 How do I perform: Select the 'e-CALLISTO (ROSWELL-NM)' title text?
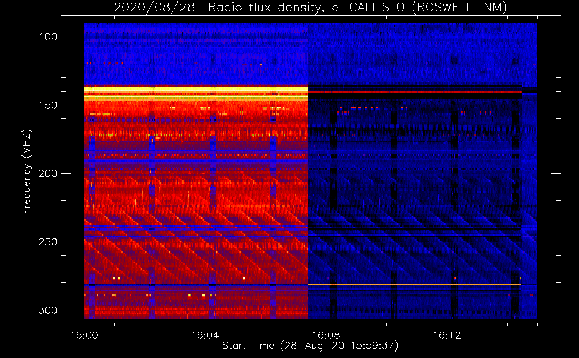click(419, 8)
